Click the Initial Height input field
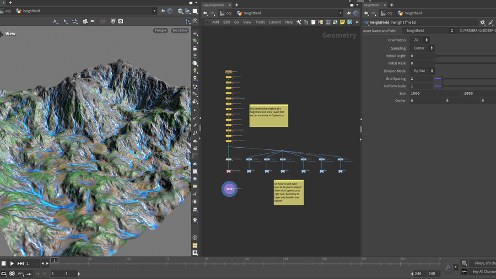 point(421,56)
